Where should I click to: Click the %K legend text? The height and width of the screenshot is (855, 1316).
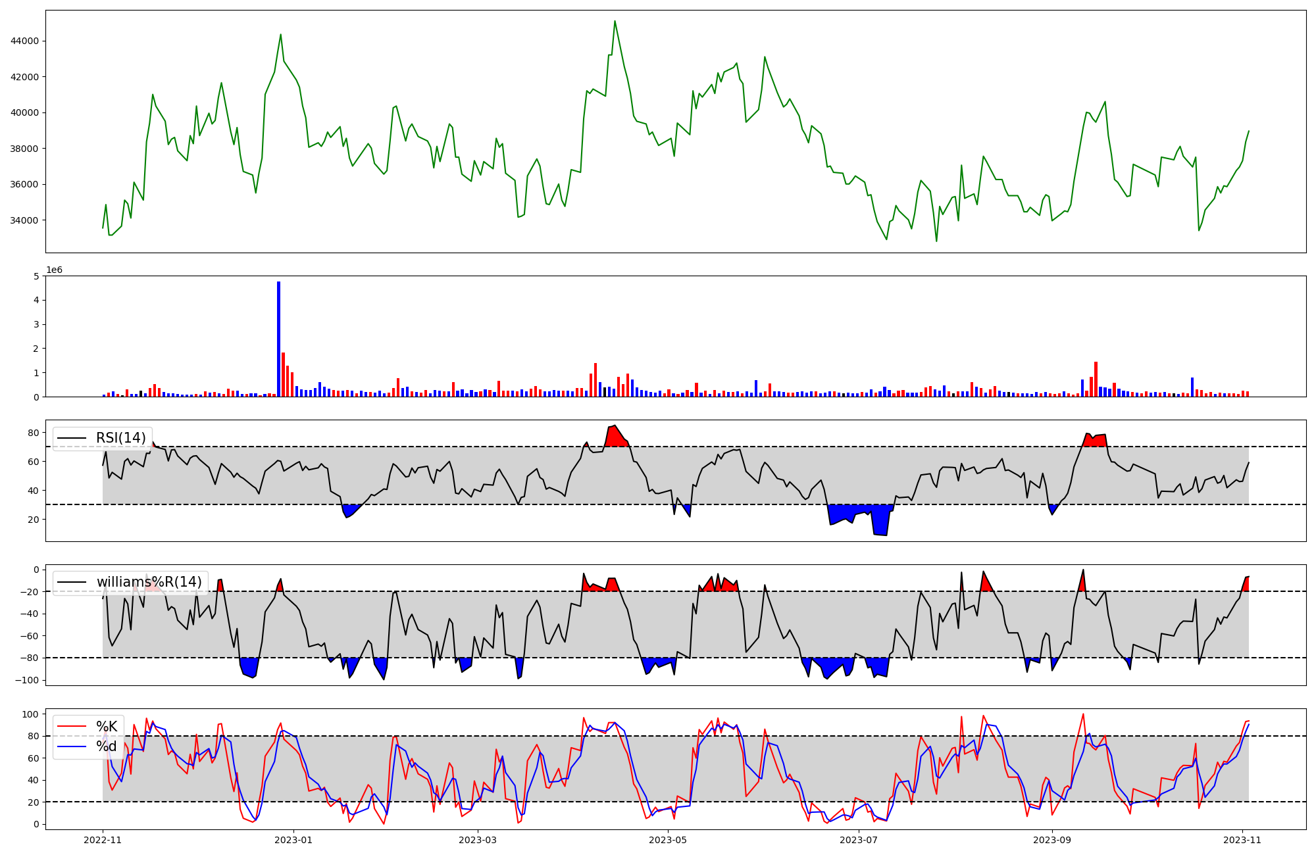point(107,726)
